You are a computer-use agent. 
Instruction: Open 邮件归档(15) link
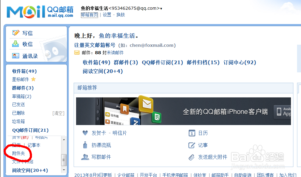point(203,62)
